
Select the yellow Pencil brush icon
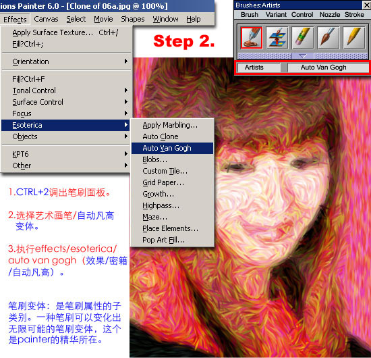coord(353,38)
